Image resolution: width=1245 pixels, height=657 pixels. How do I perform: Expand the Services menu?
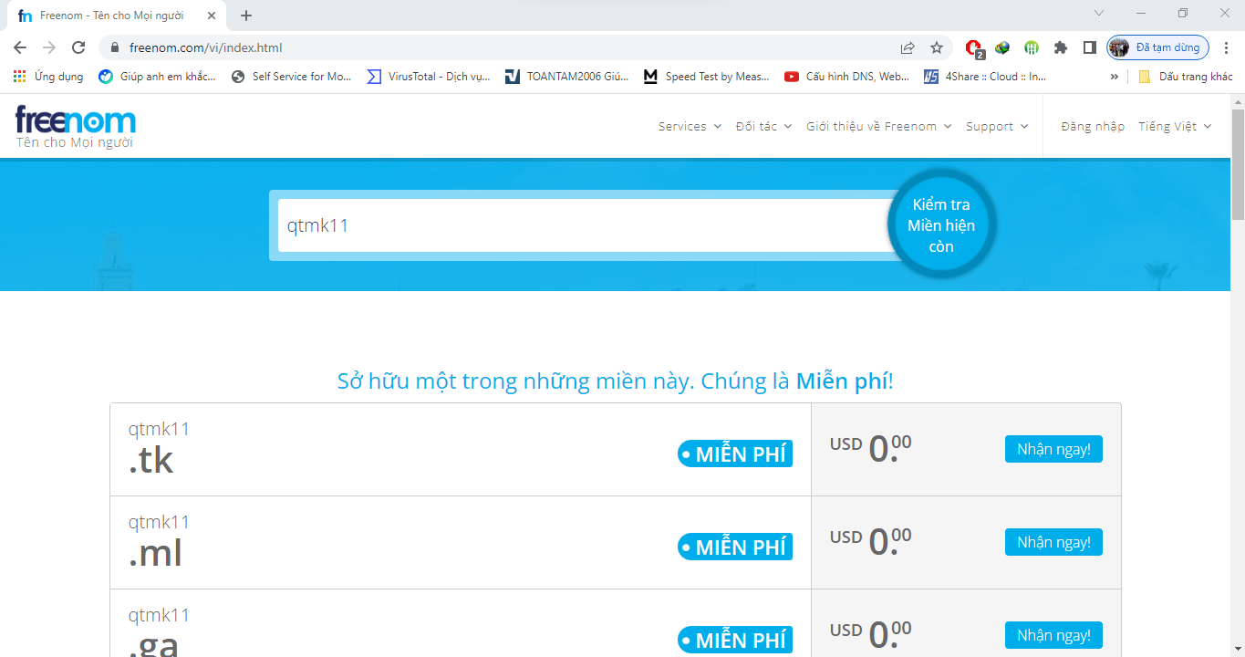690,127
